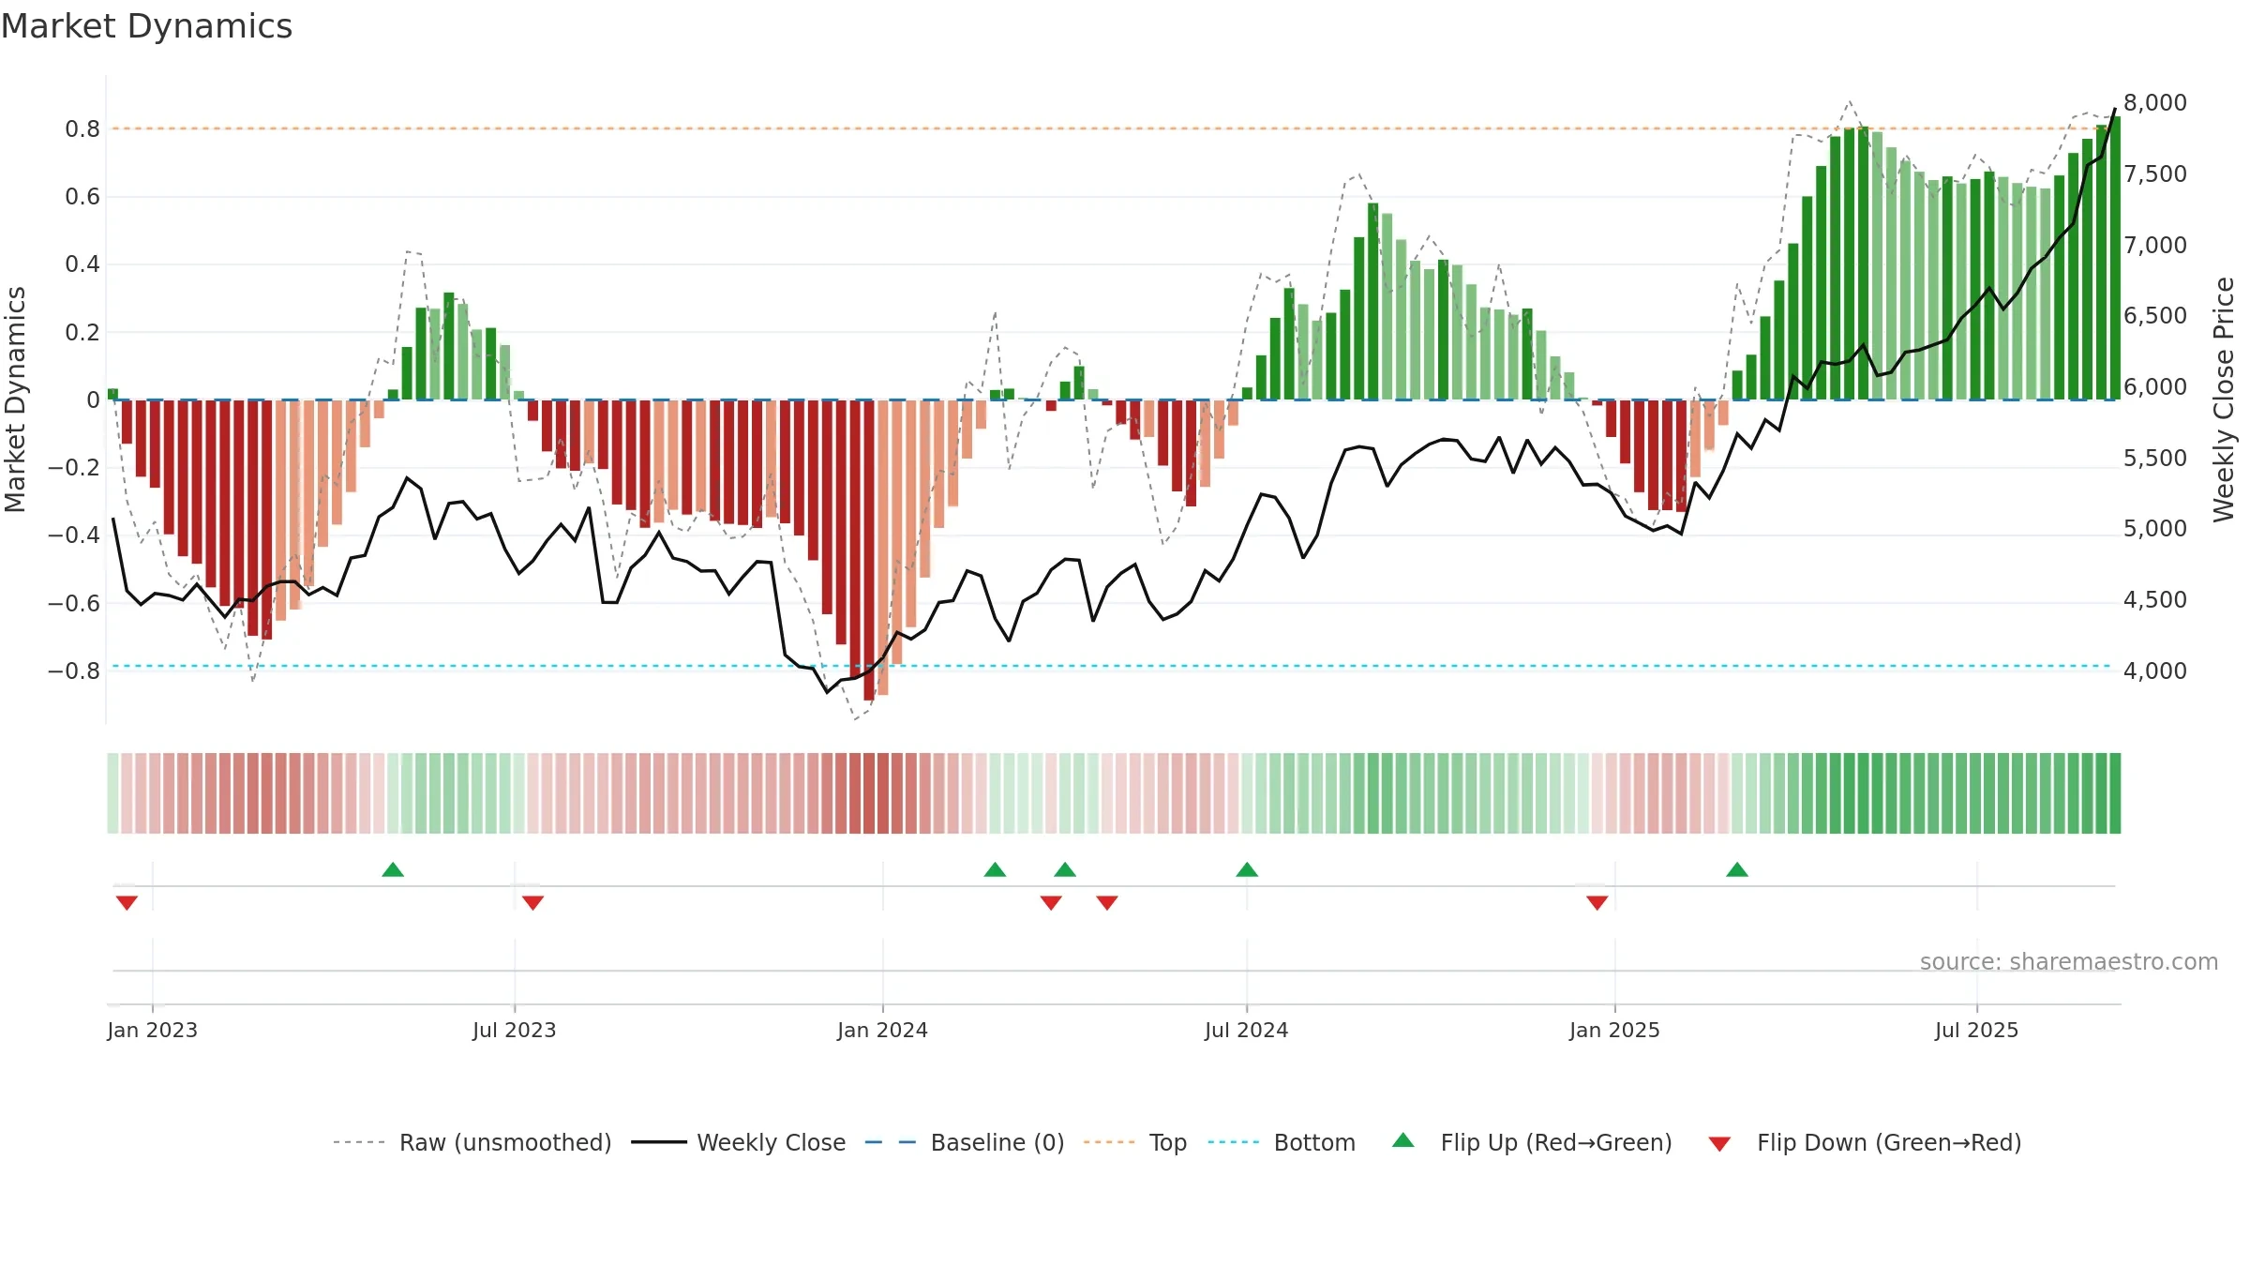The width and height of the screenshot is (2250, 1266).
Task: Click the −0.4 left axis label
Action: 74,535
